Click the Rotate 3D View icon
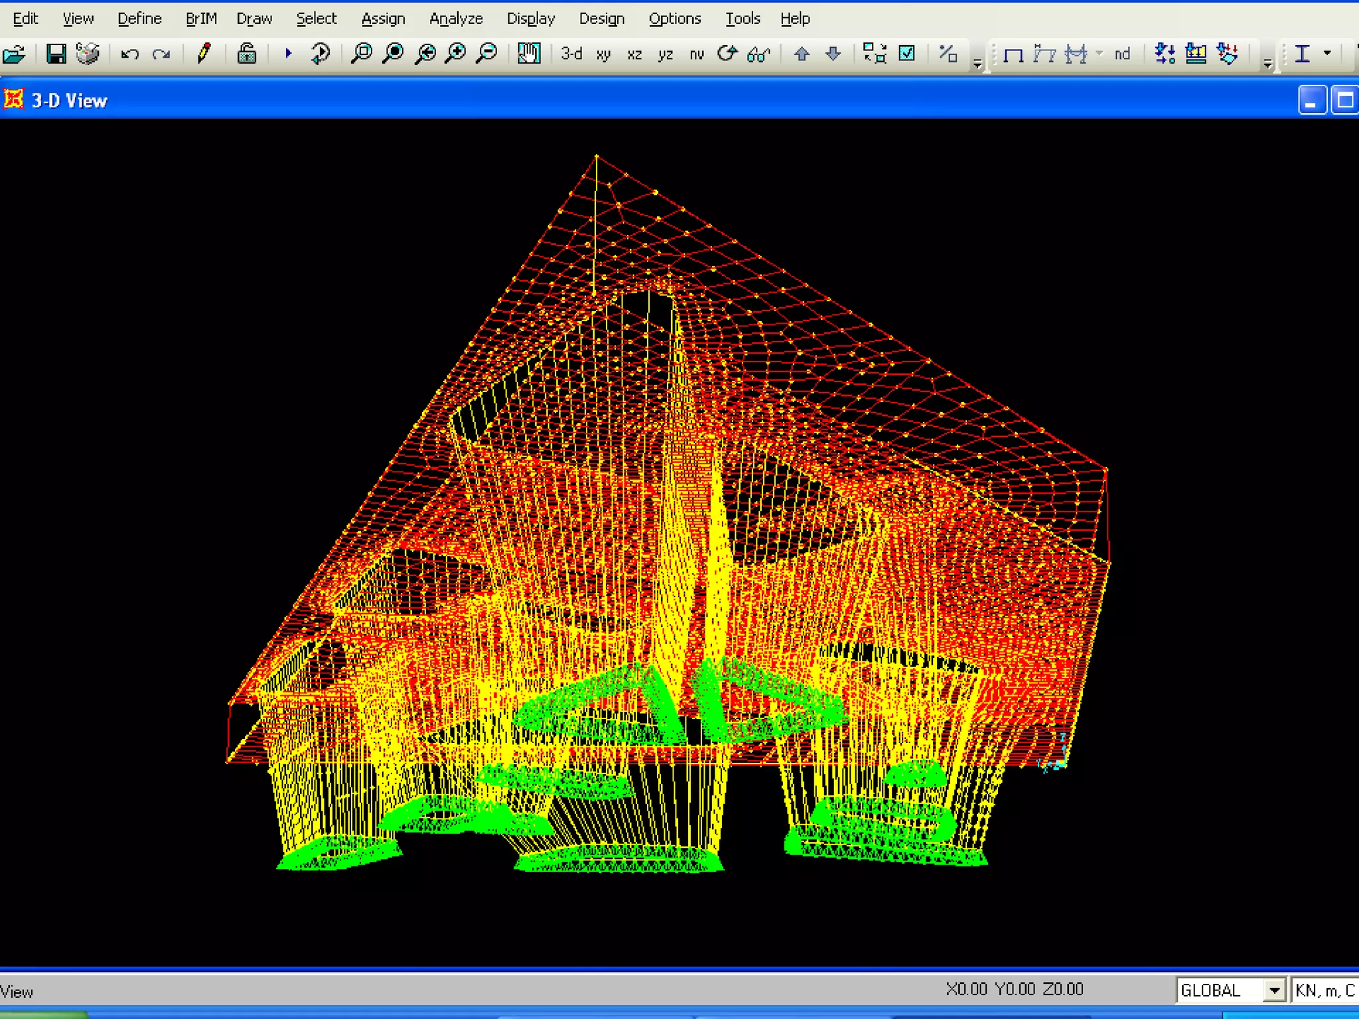 pyautogui.click(x=727, y=53)
